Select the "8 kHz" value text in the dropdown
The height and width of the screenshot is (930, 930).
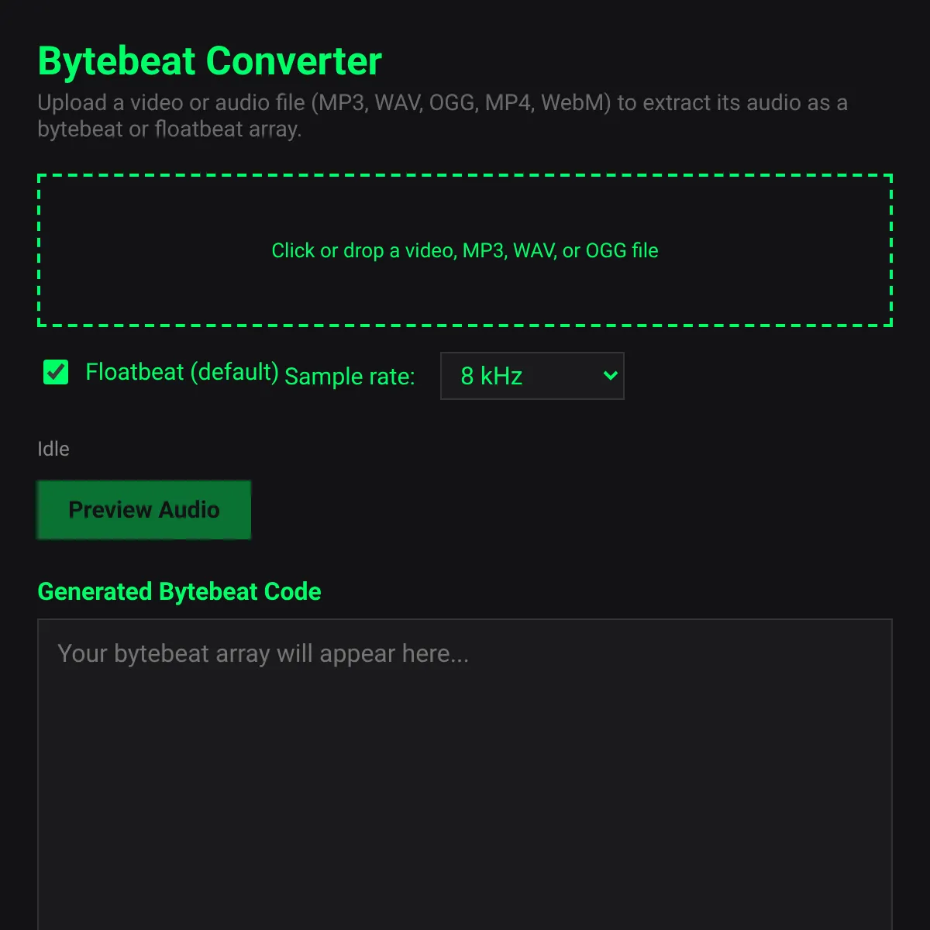click(x=491, y=376)
